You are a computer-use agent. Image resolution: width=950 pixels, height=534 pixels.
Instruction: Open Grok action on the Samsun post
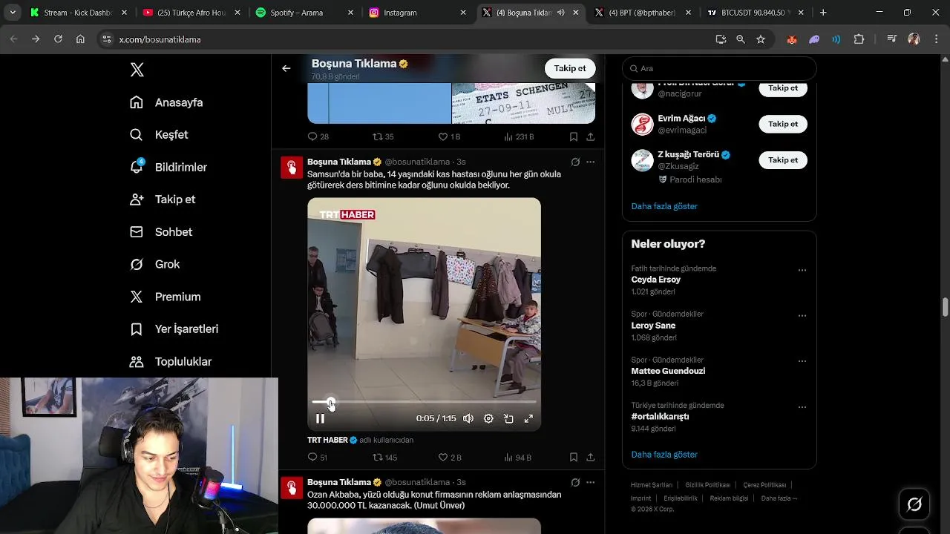[575, 162]
